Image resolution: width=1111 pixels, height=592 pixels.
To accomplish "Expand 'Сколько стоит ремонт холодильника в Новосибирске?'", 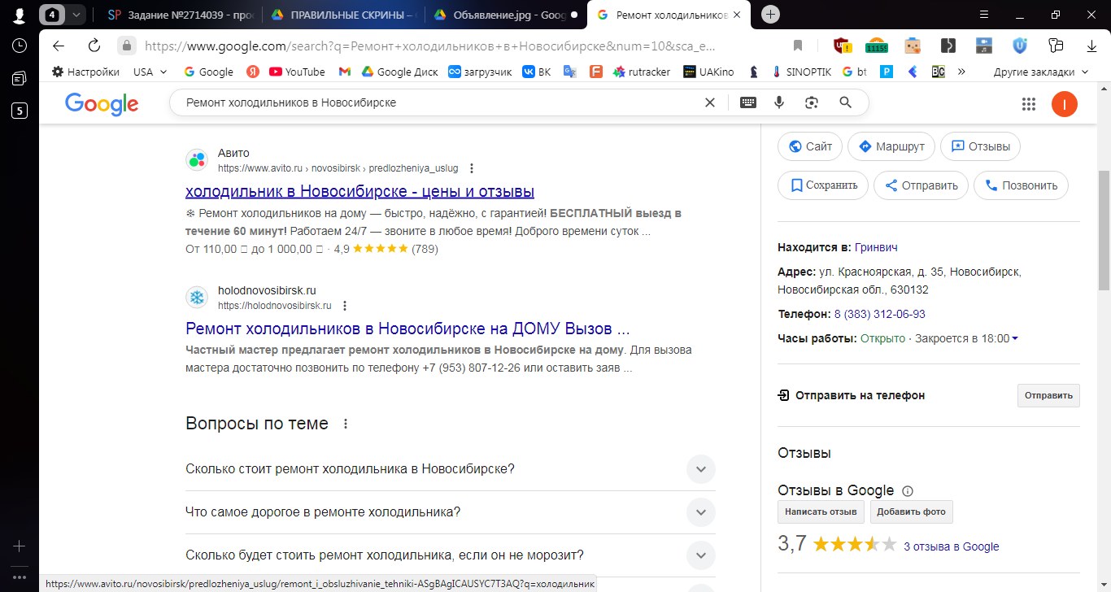I will click(x=451, y=469).
